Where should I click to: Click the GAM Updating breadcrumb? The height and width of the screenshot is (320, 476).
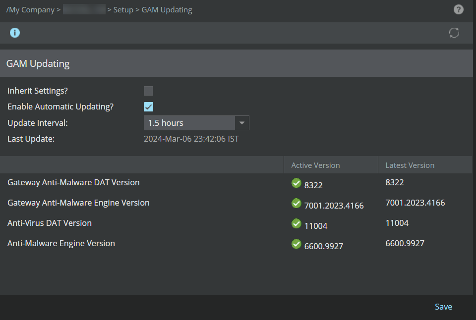point(167,10)
